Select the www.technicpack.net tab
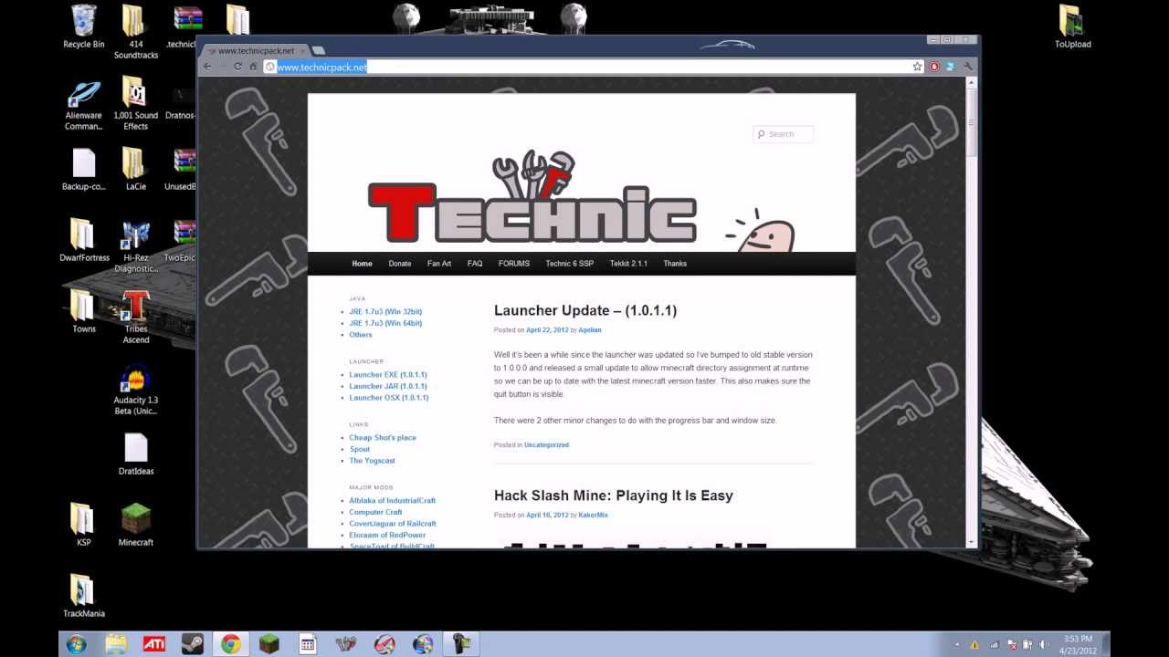 (x=255, y=51)
